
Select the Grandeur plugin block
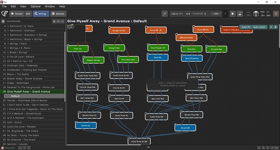pos(192,49)
